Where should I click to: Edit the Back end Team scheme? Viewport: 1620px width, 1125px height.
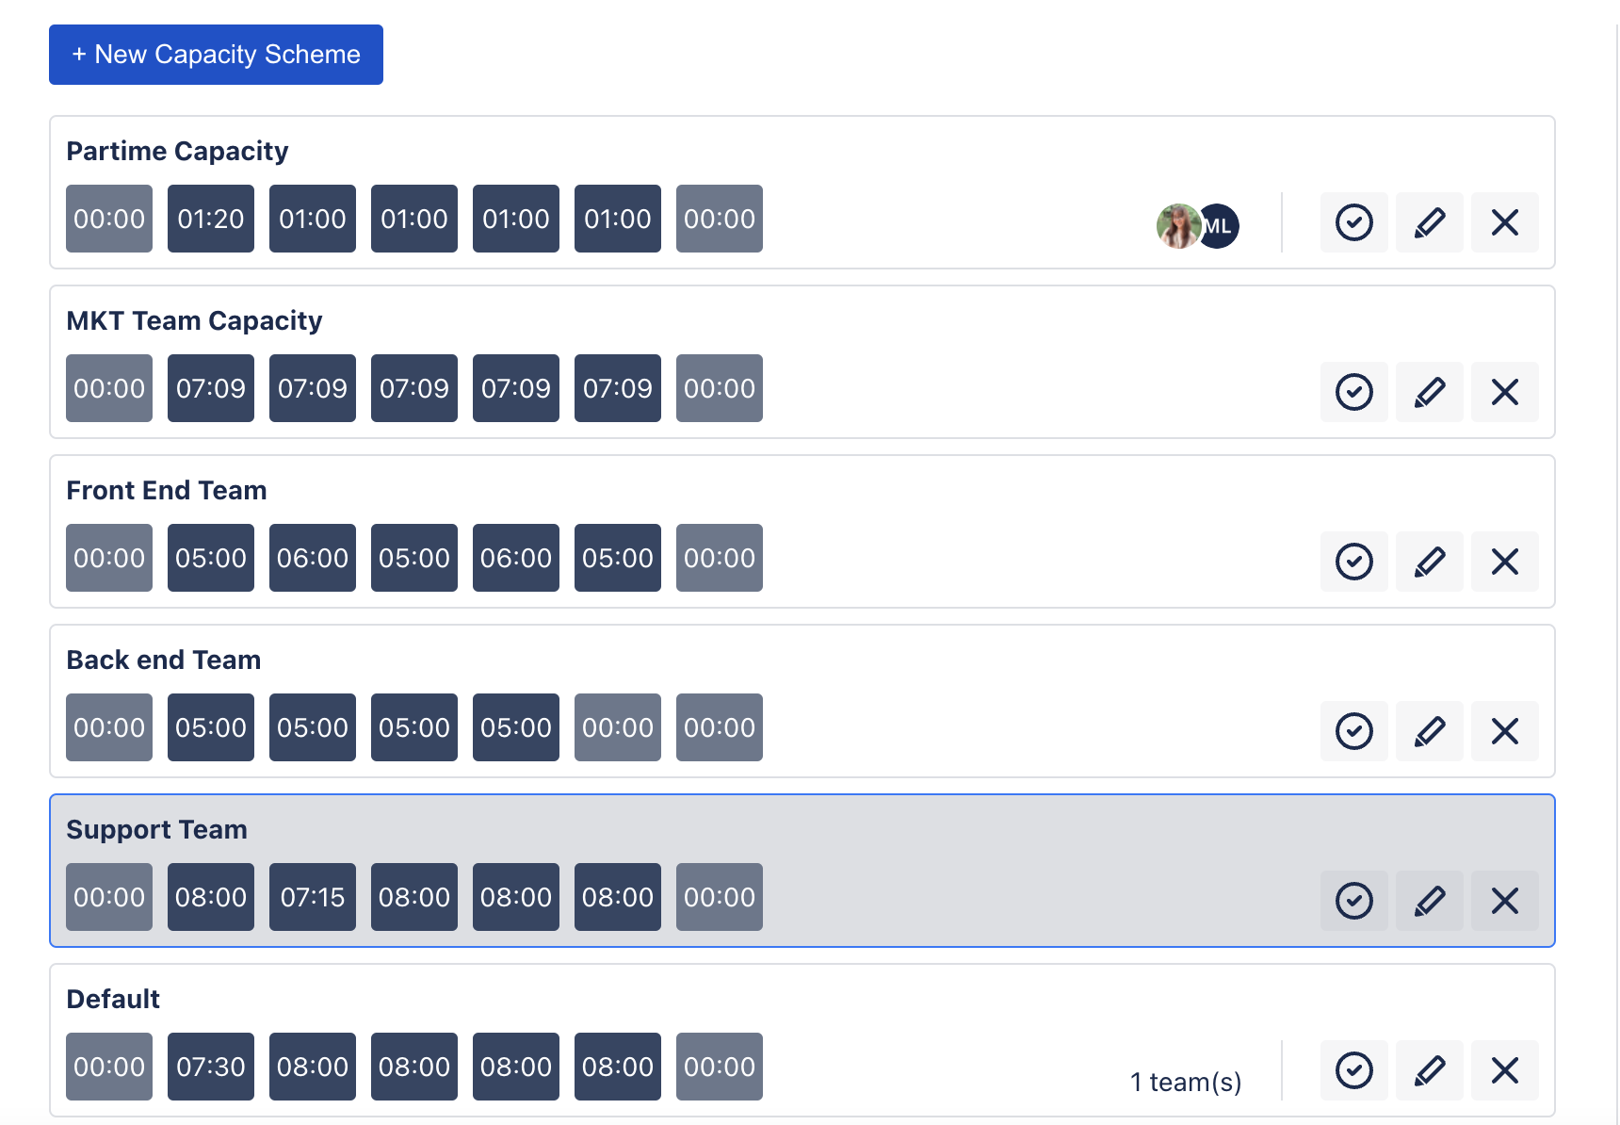coord(1429,730)
